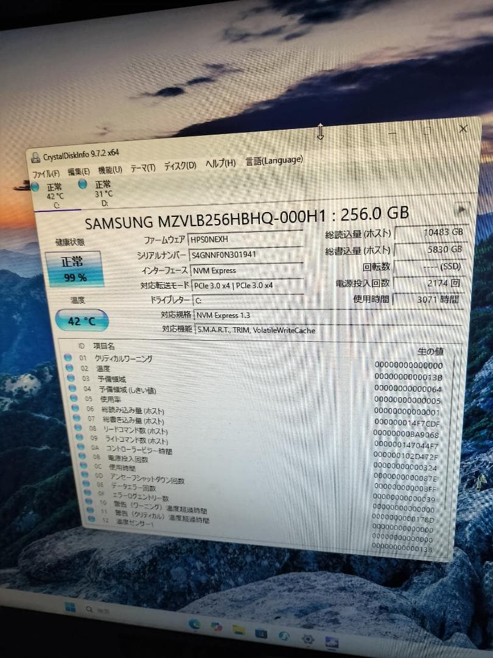
Task: Open the テーマ(T) menu
Action: pyautogui.click(x=141, y=166)
